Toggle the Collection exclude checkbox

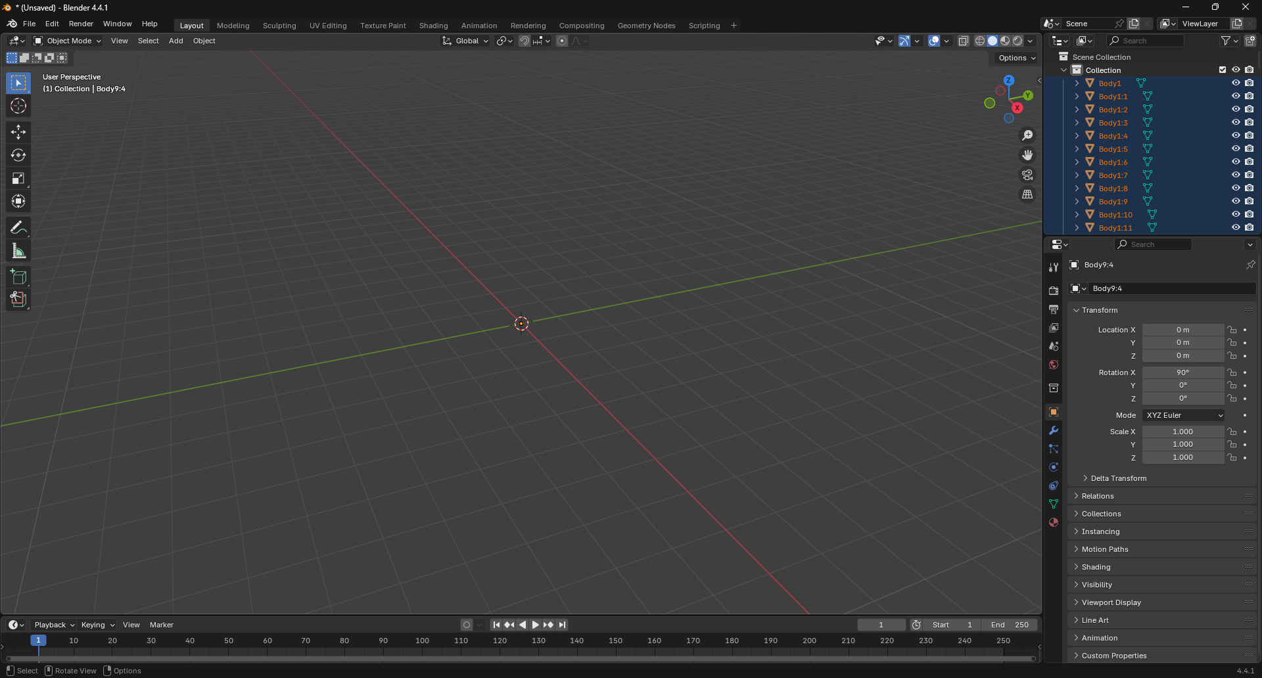point(1223,70)
